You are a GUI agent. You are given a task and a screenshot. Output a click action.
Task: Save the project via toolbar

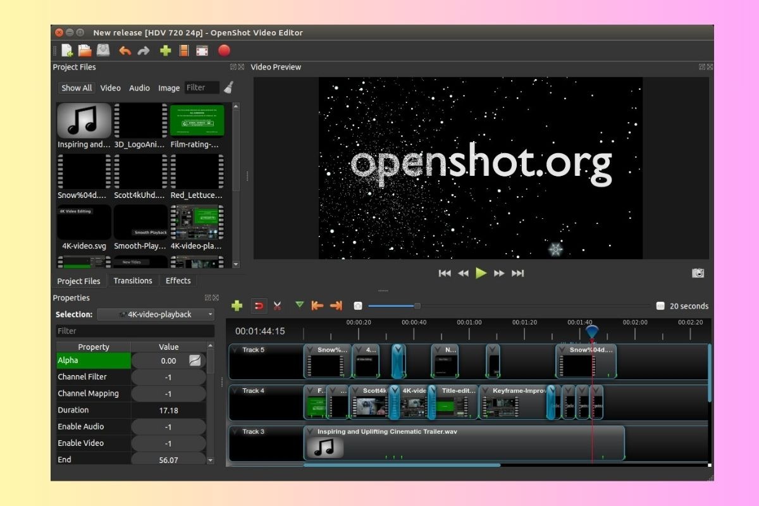click(103, 51)
